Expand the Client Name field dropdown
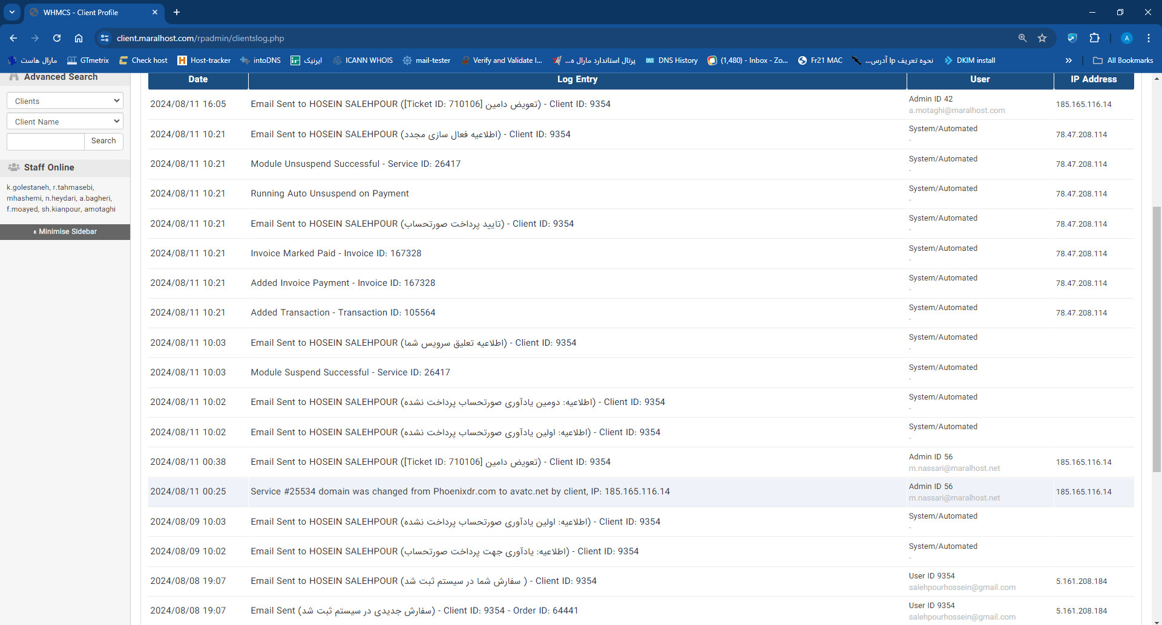The width and height of the screenshot is (1162, 625). point(65,121)
